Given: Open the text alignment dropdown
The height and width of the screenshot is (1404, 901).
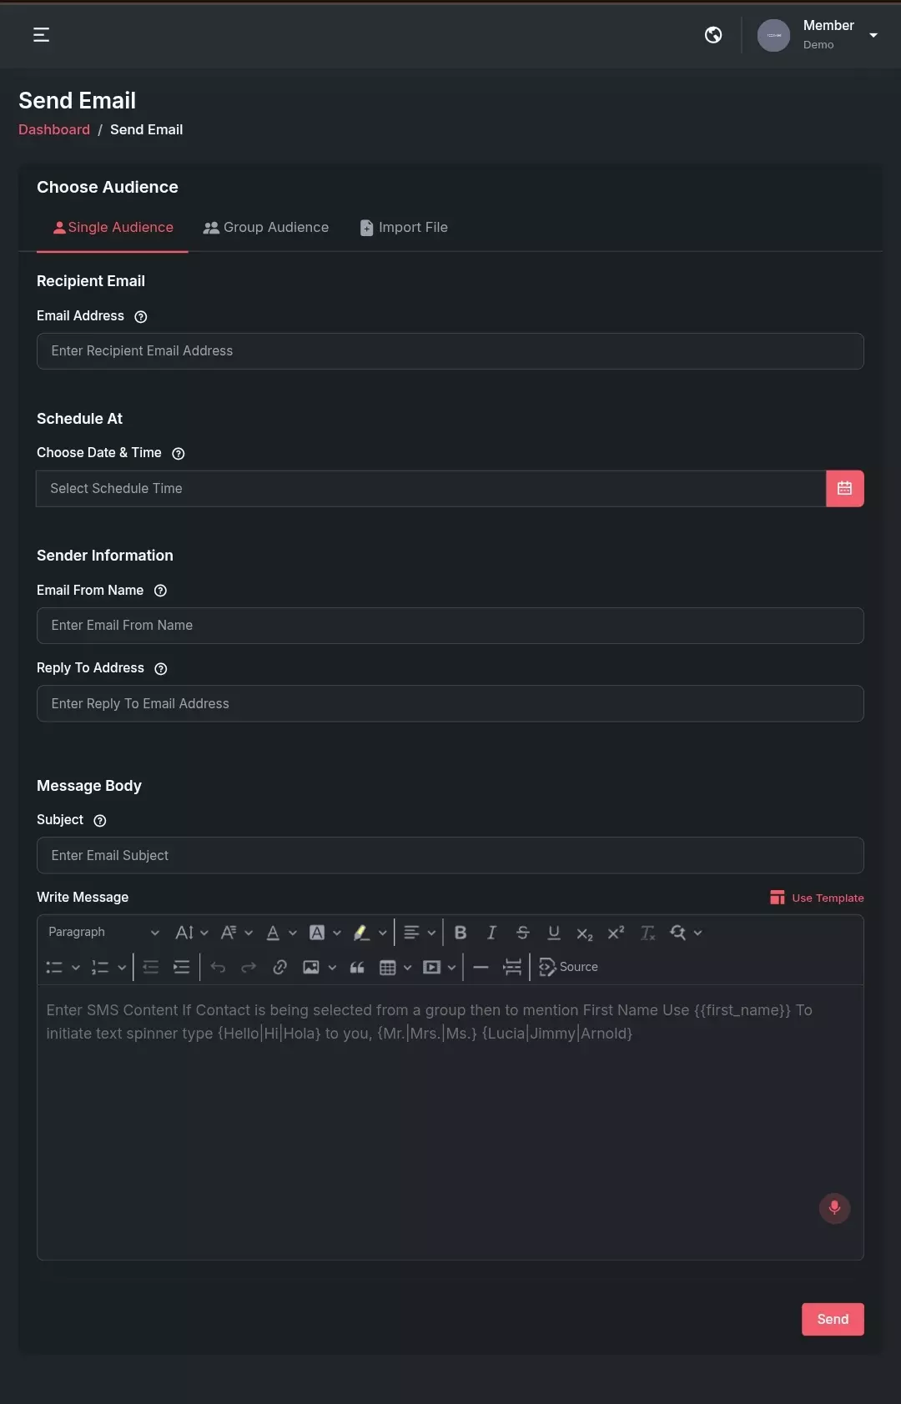Looking at the screenshot, I should point(420,933).
